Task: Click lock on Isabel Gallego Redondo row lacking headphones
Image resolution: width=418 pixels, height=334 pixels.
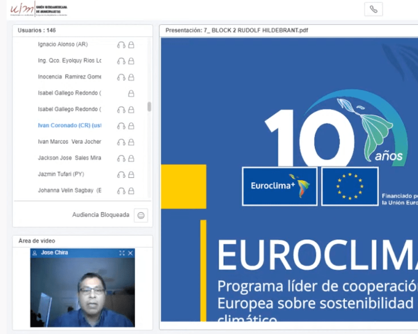Action: pos(131,94)
